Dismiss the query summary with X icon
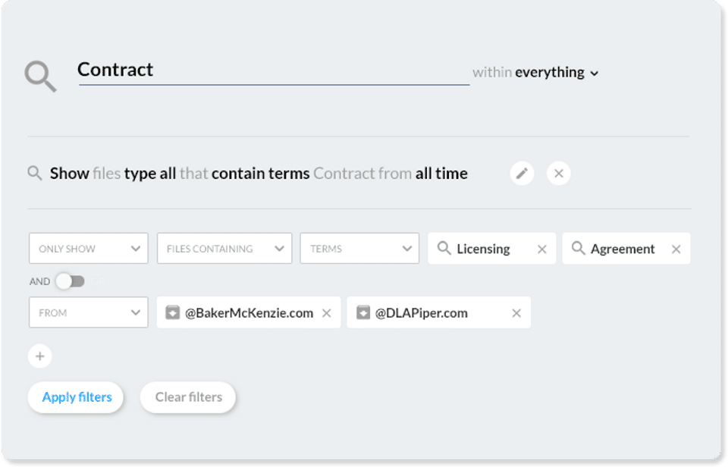Viewport: 728px width, 467px height. 559,174
